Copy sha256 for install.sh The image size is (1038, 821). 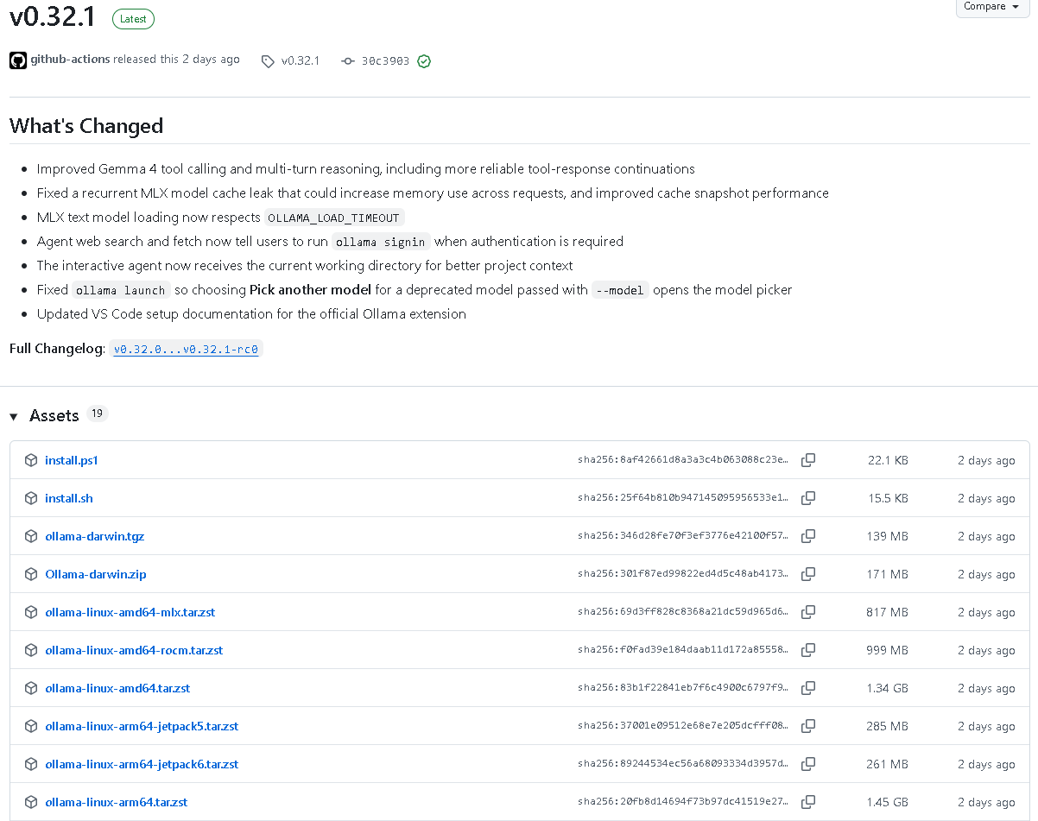coord(808,498)
